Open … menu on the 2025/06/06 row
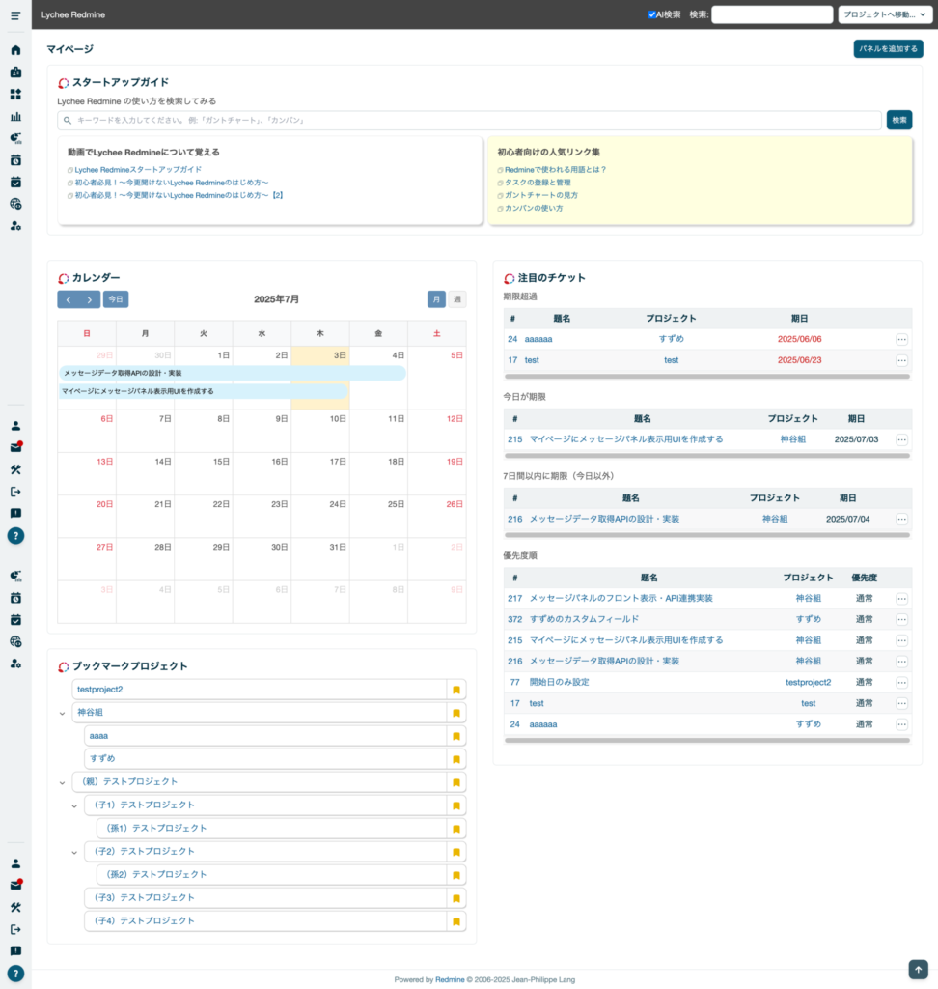Screen dimensions: 938x989 point(901,339)
